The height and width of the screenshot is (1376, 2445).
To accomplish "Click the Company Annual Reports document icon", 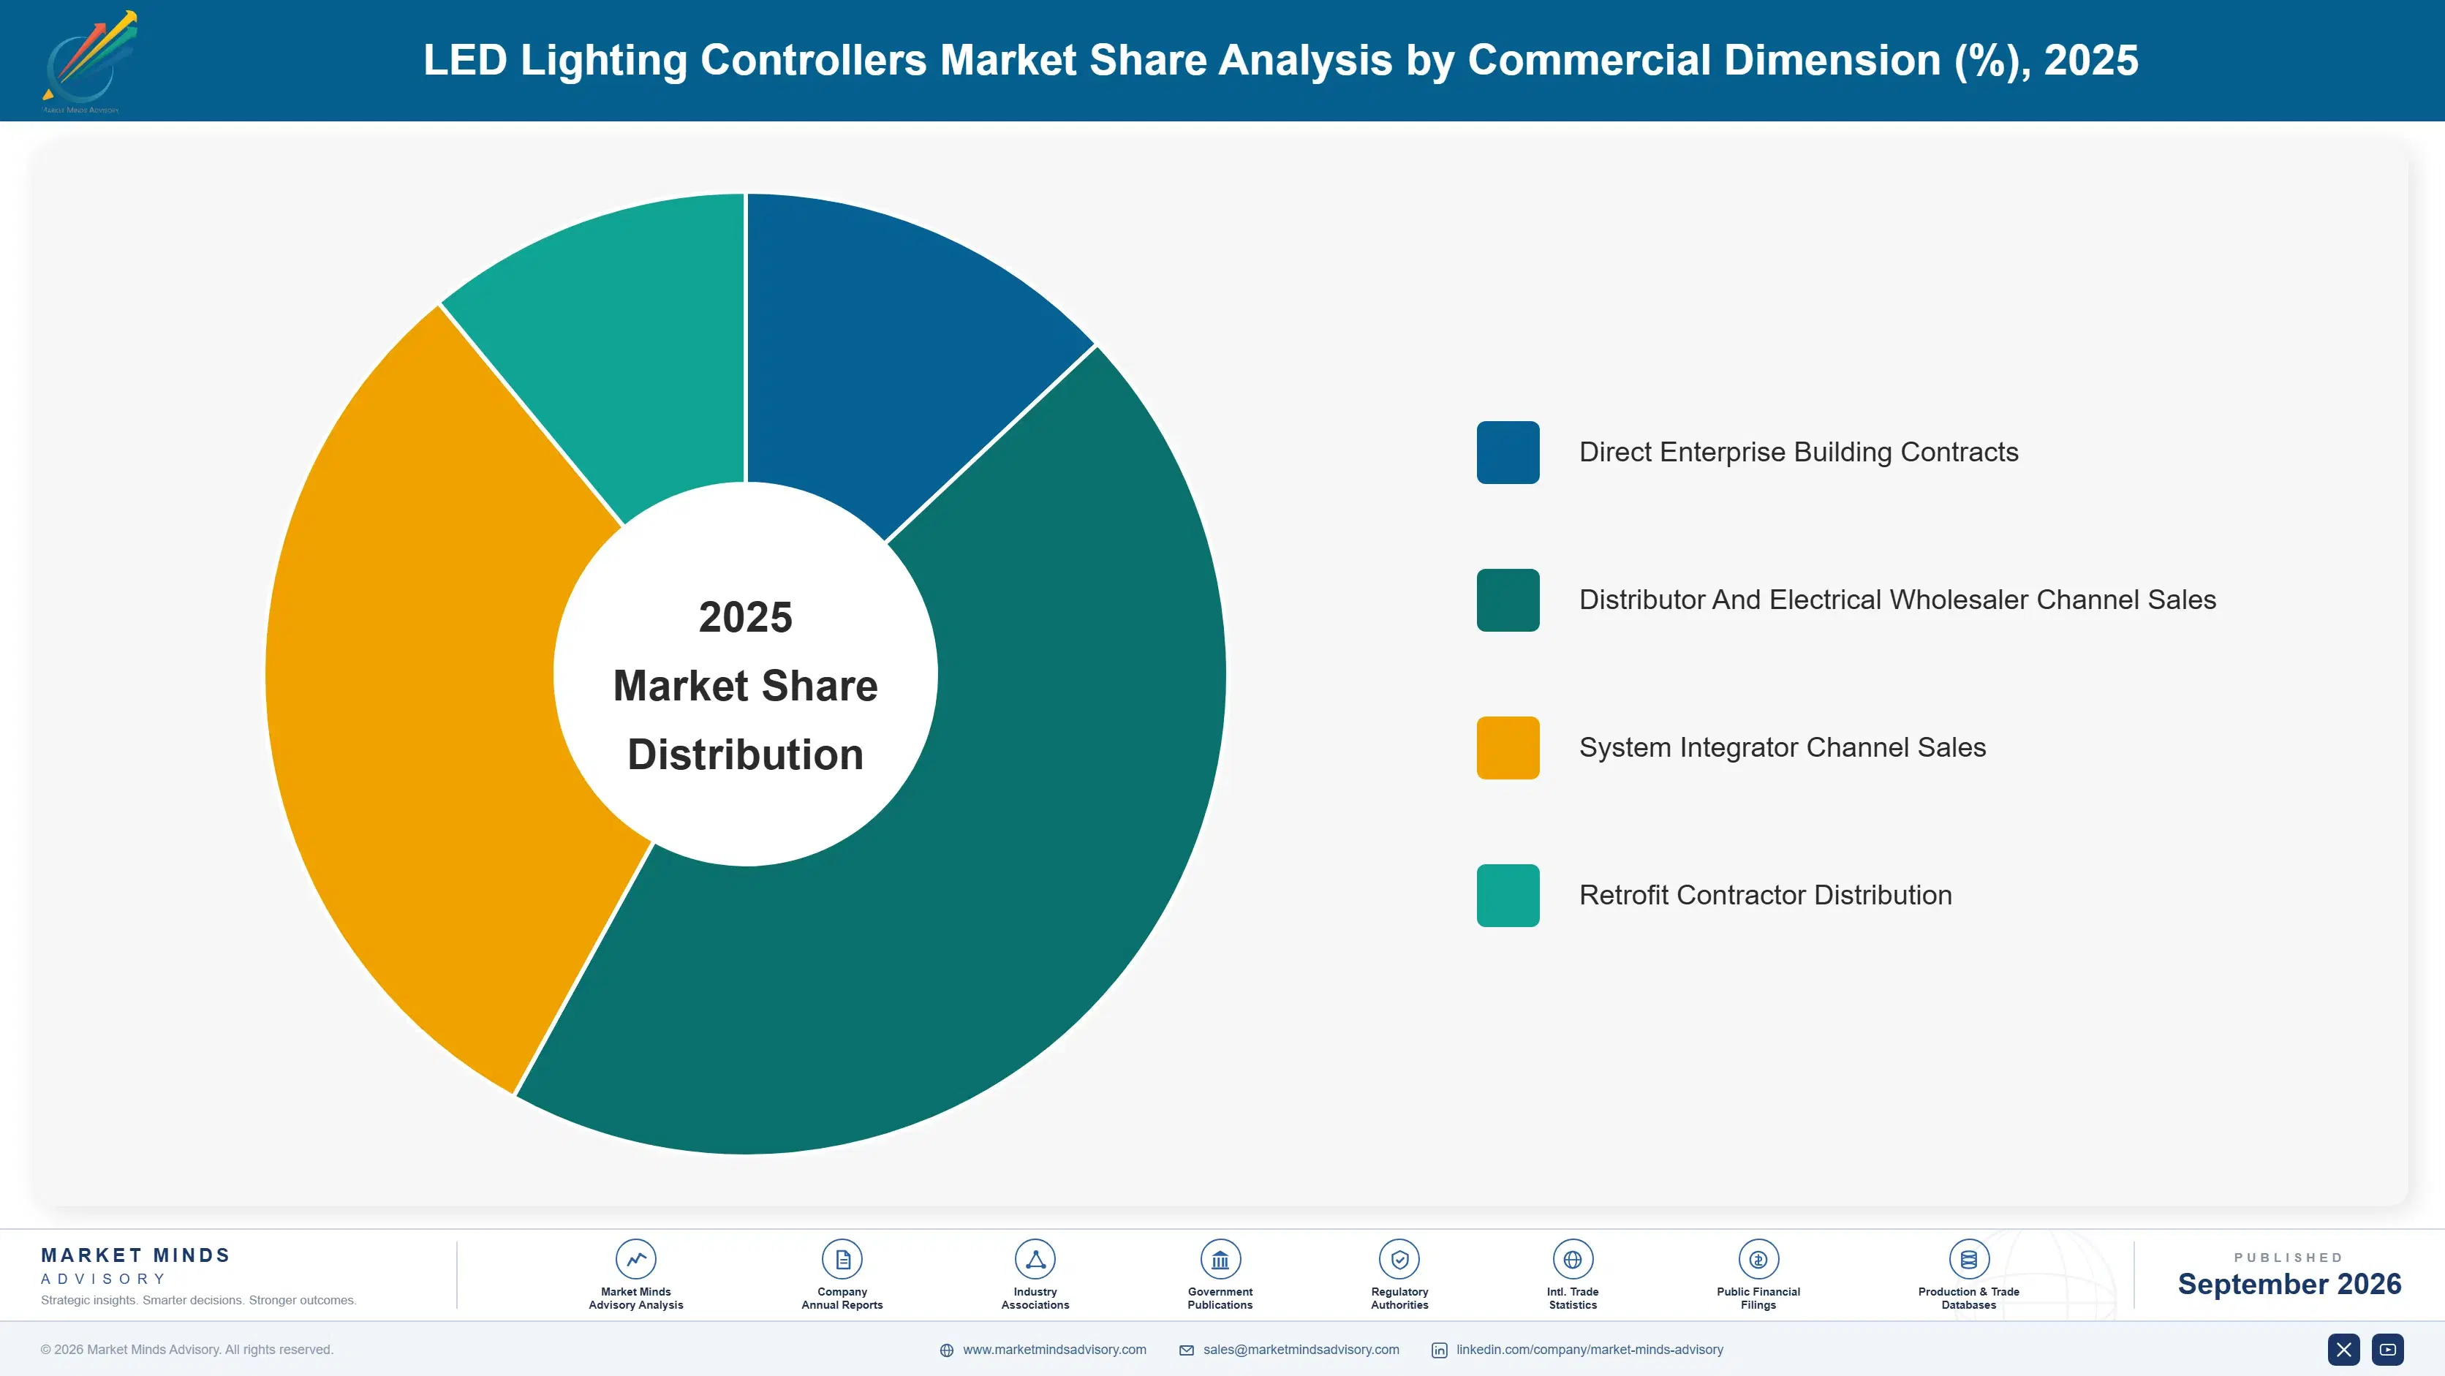I will [x=842, y=1259].
